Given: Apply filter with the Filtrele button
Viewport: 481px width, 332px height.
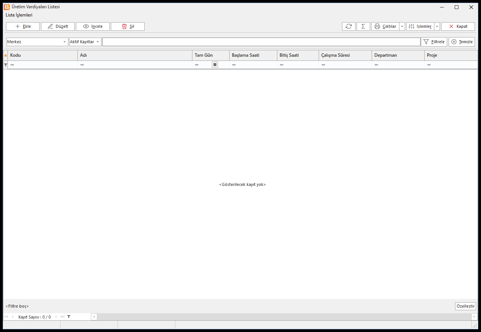Looking at the screenshot, I should point(434,42).
